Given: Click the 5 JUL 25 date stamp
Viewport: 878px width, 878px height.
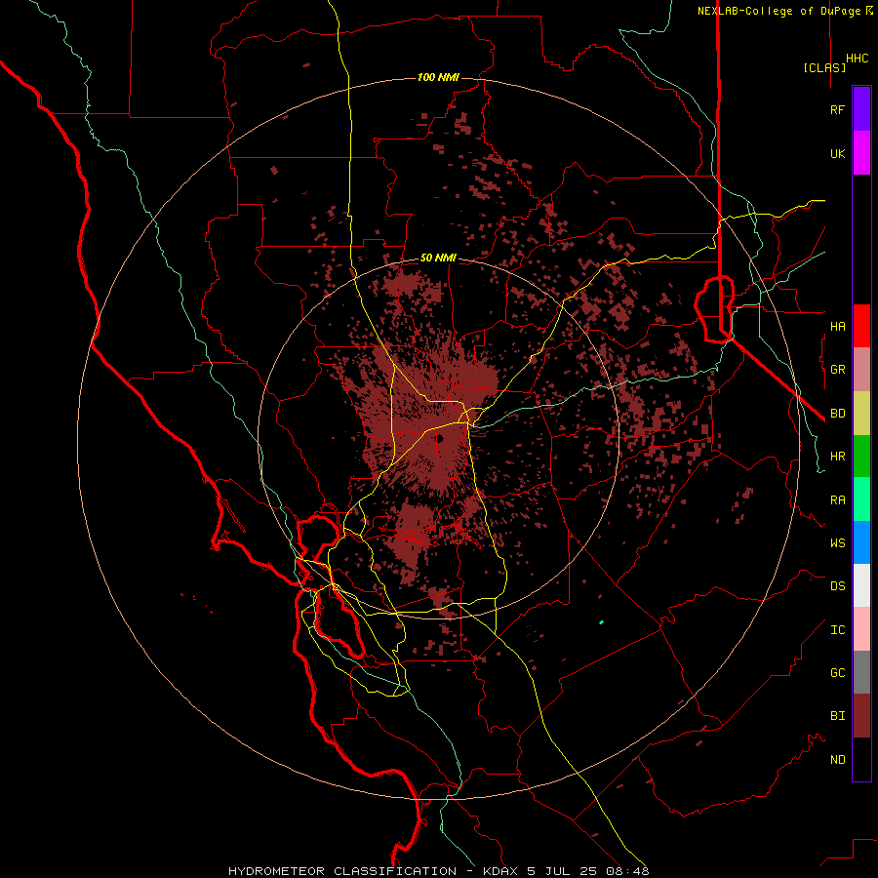Looking at the screenshot, I should 563,871.
